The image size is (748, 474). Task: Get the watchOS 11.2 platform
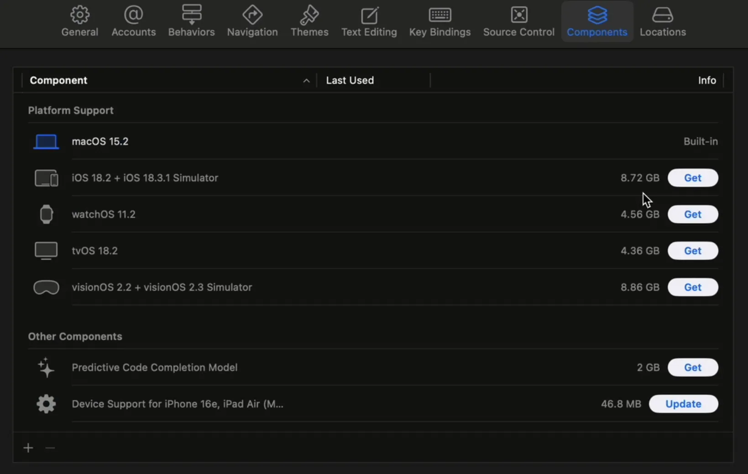pos(693,214)
